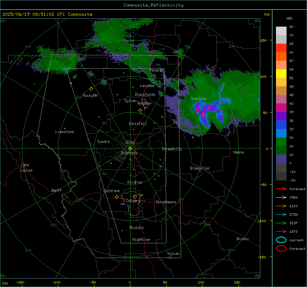307x287 pixels.
Task: Click the Limestone label
Action: pos(64,132)
